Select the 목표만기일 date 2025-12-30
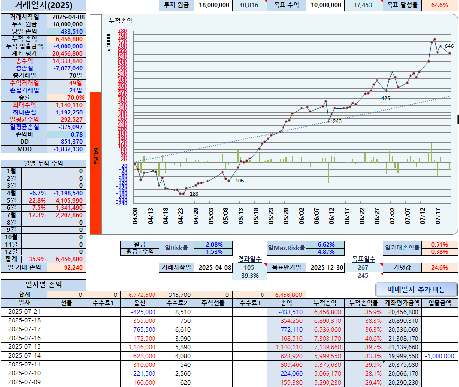 (325, 267)
